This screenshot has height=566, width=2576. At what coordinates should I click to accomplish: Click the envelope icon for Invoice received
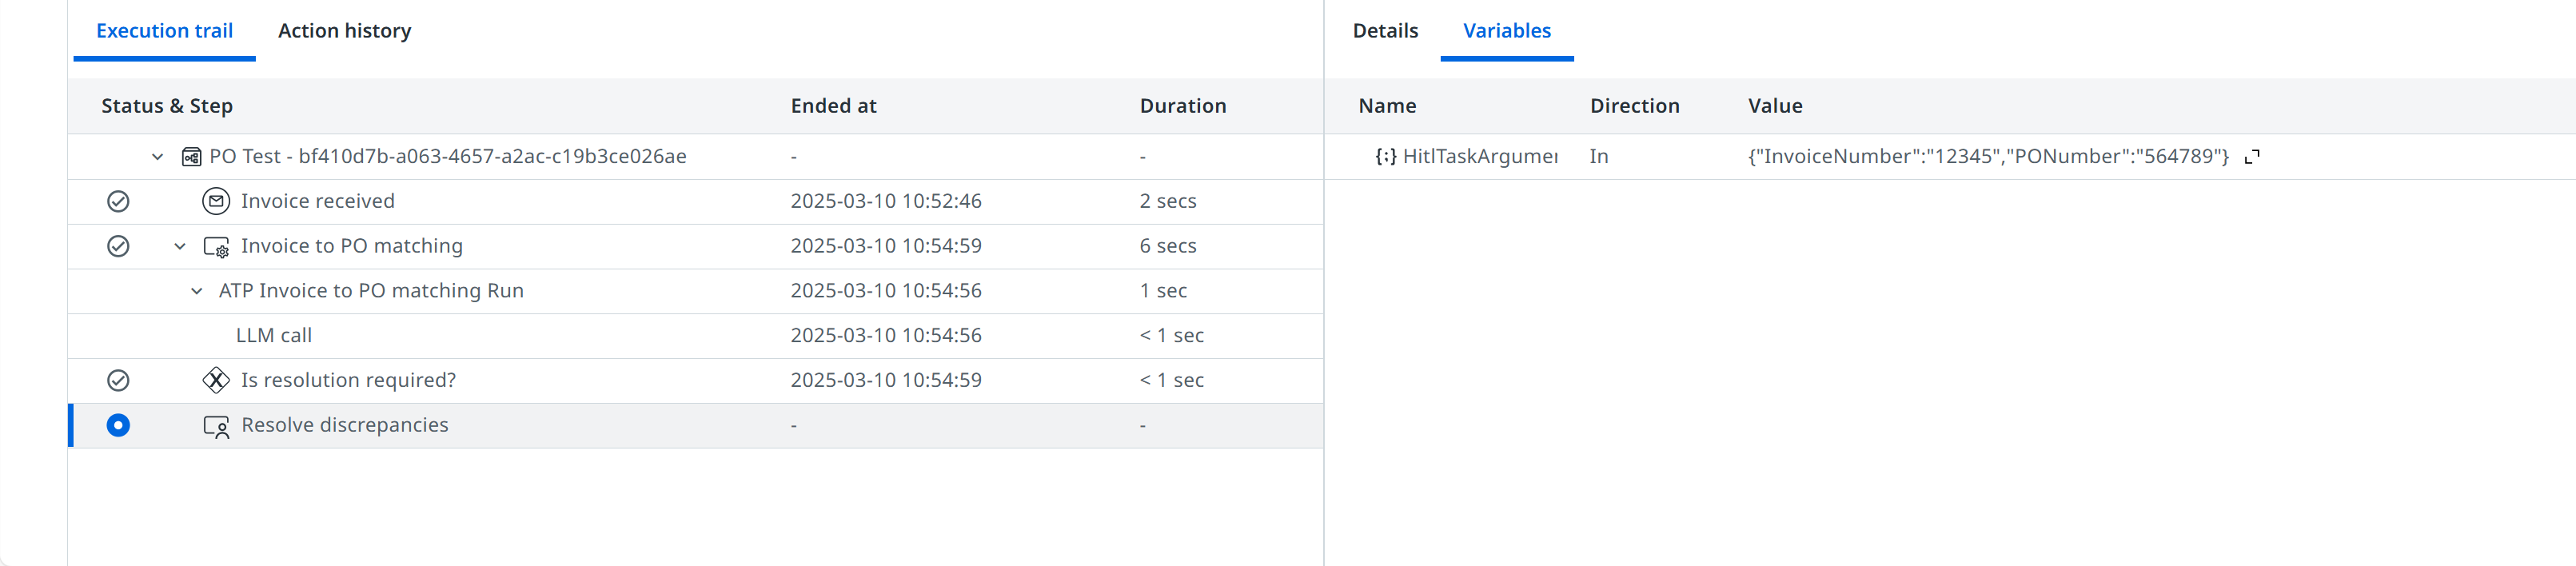pyautogui.click(x=216, y=201)
